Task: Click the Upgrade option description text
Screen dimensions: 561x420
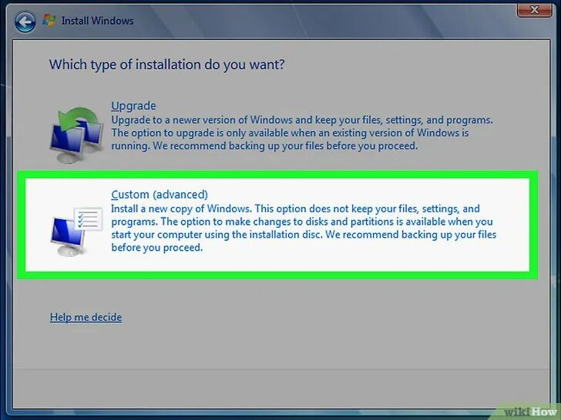Action: coord(301,133)
